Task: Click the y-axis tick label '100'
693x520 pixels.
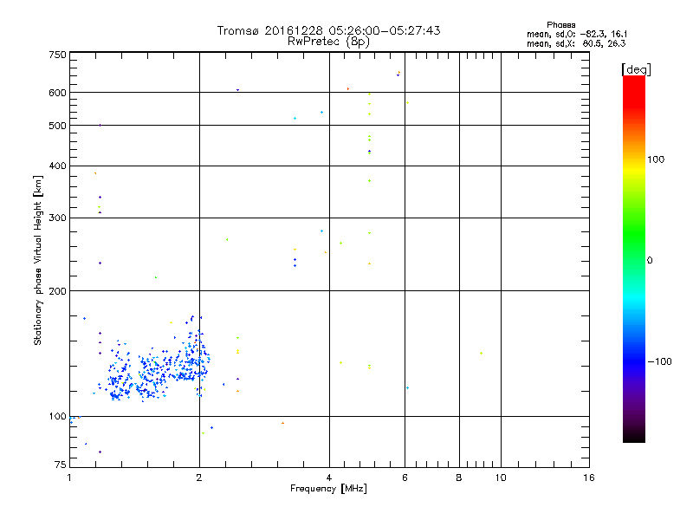Action: click(x=57, y=417)
